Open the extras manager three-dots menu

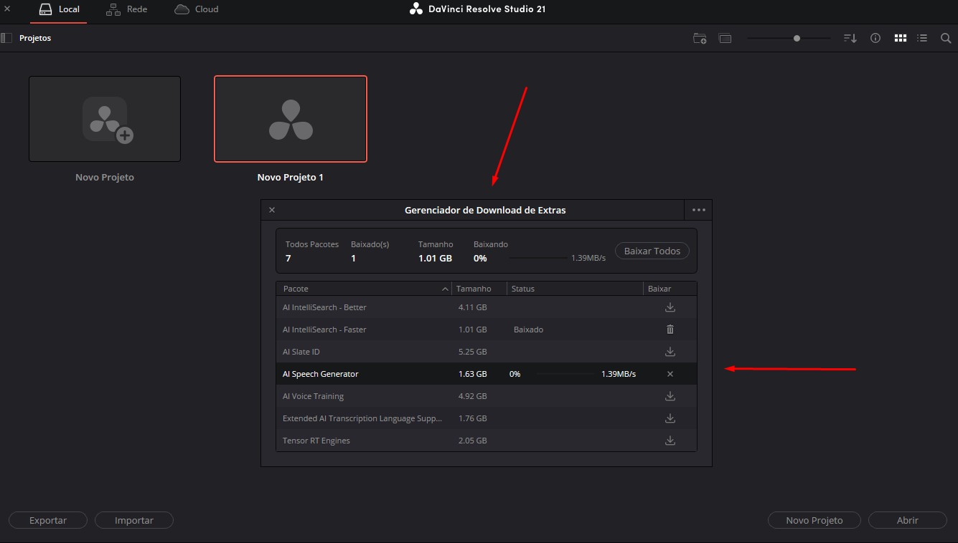click(698, 210)
